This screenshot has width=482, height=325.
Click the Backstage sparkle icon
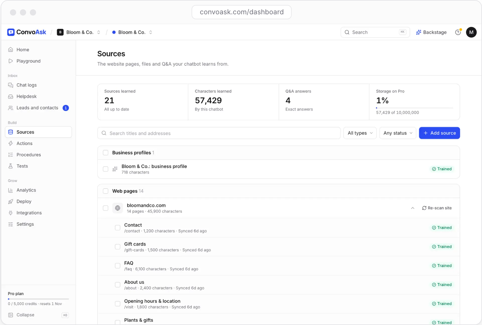[419, 32]
